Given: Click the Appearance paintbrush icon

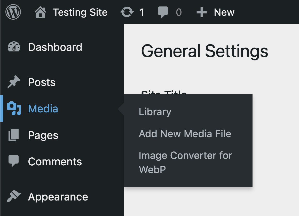Looking at the screenshot, I should point(14,197).
